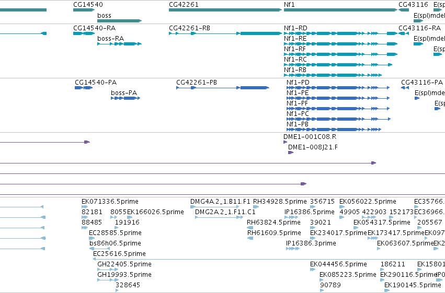Click the 328645 EST label
Screen dimensions: 445x293
point(128,285)
